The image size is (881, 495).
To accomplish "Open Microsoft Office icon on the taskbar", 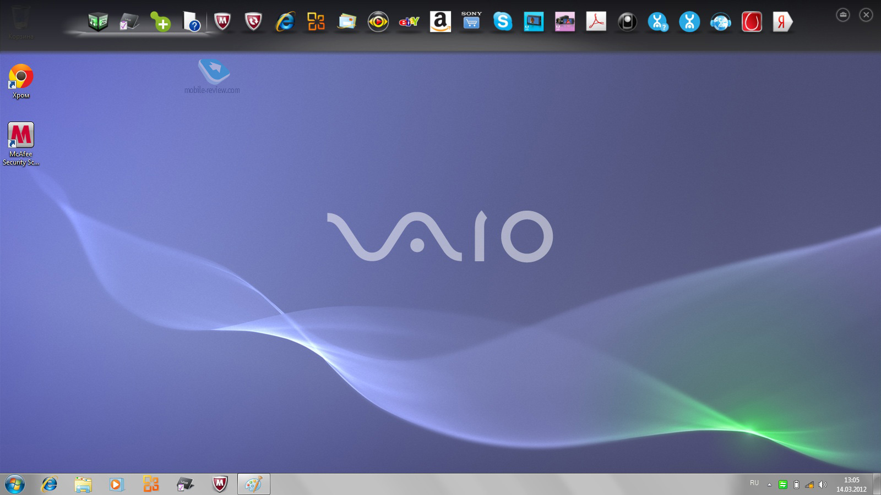I will [x=151, y=484].
